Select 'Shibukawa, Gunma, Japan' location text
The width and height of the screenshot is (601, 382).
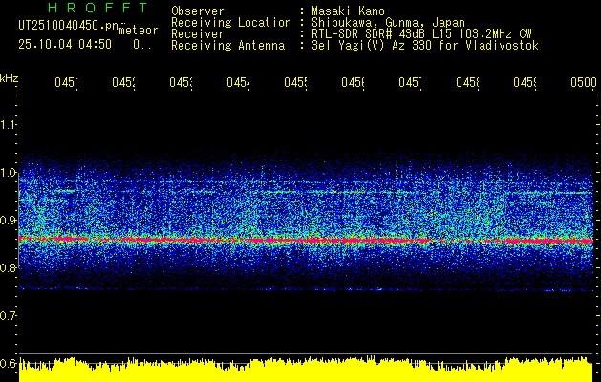click(x=388, y=23)
